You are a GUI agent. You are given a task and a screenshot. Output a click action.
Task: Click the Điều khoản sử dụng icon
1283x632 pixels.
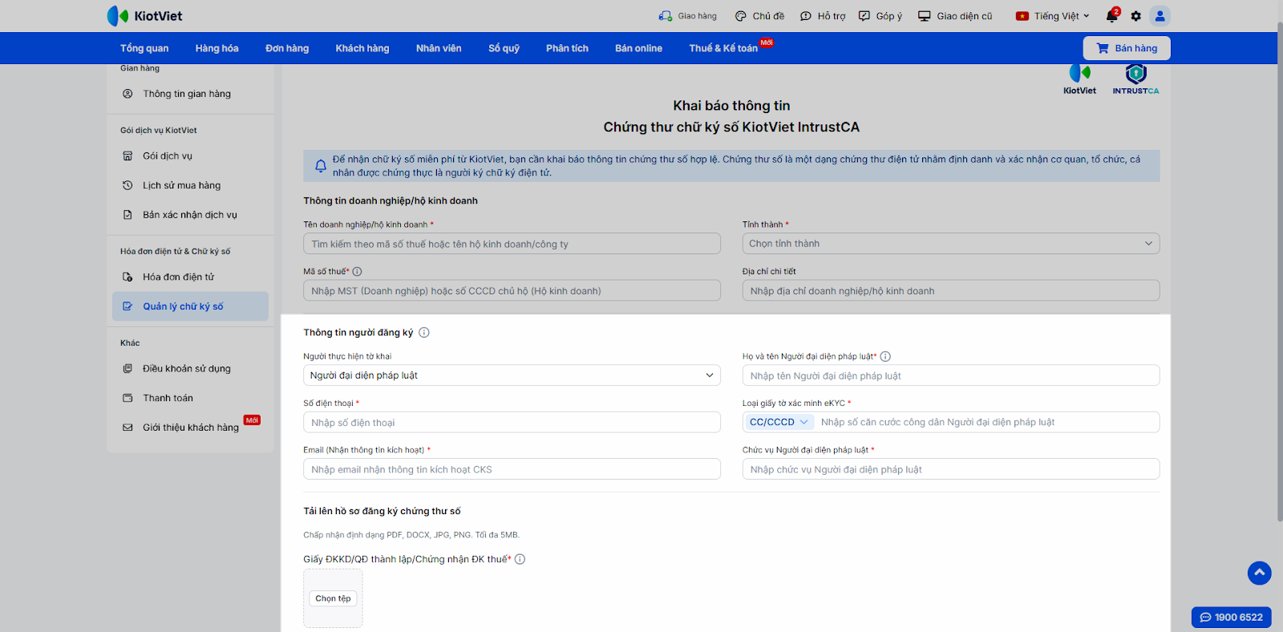pos(127,369)
